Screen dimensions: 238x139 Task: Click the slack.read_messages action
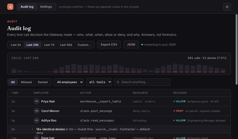(x=97, y=120)
